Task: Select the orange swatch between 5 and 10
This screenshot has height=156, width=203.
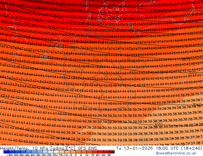Action: [84, 152]
